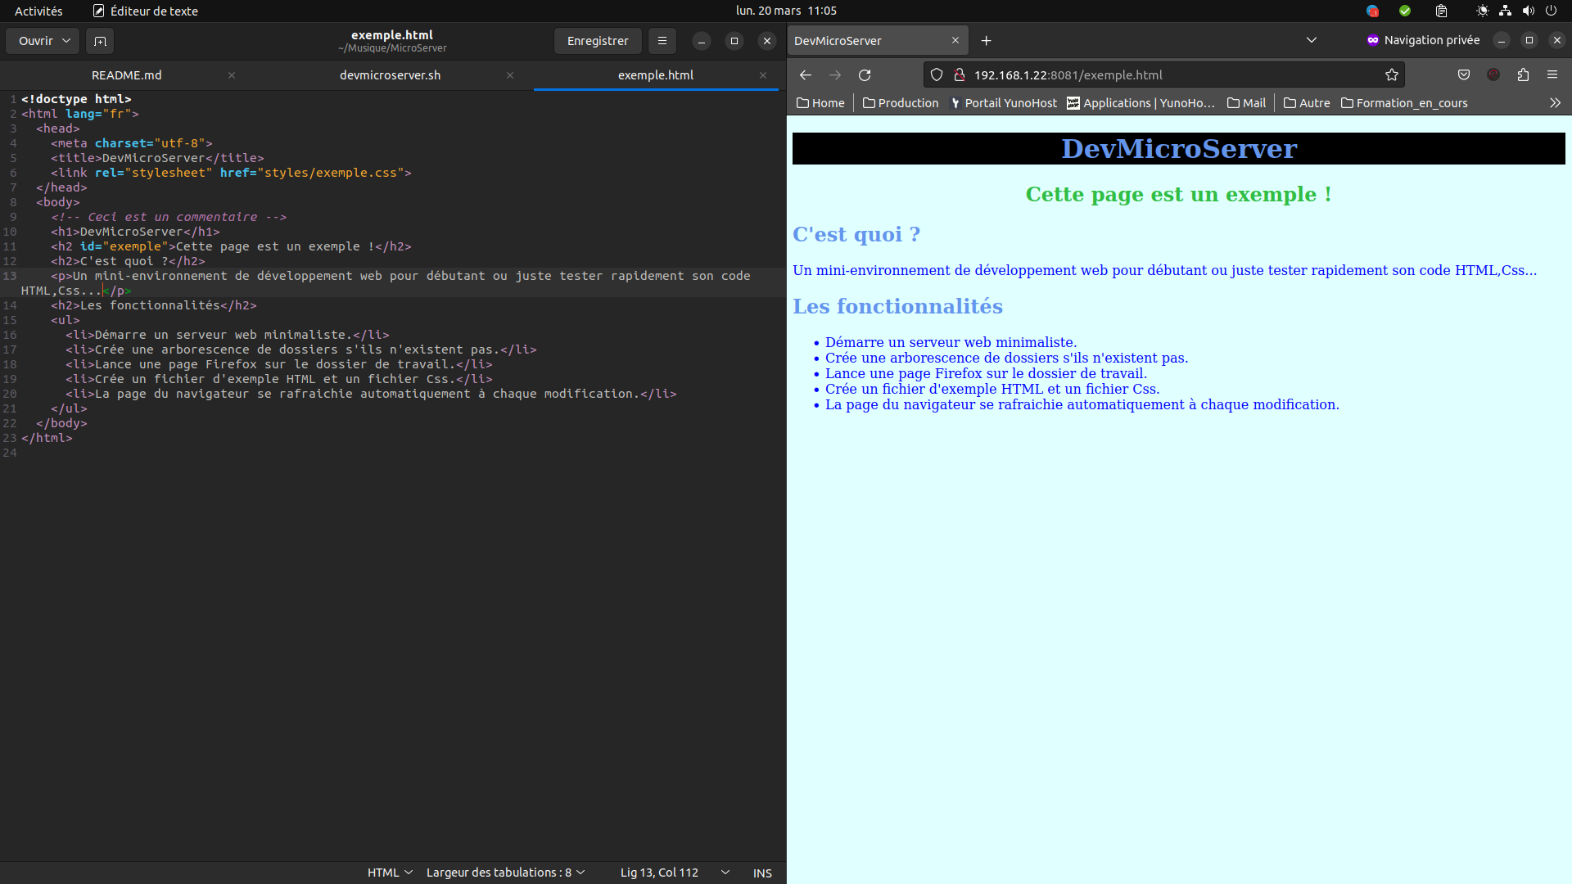Open the Firefox application menu
1572x884 pixels.
click(1552, 75)
